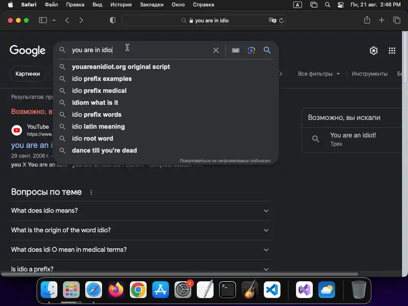The width and height of the screenshot is (408, 306).
Task: Go forward to next page
Action: (x=81, y=20)
